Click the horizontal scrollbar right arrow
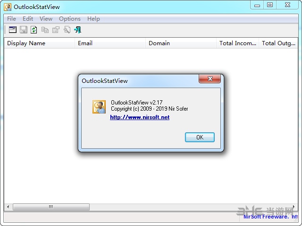The width and height of the screenshot is (302, 226). pos(294,207)
